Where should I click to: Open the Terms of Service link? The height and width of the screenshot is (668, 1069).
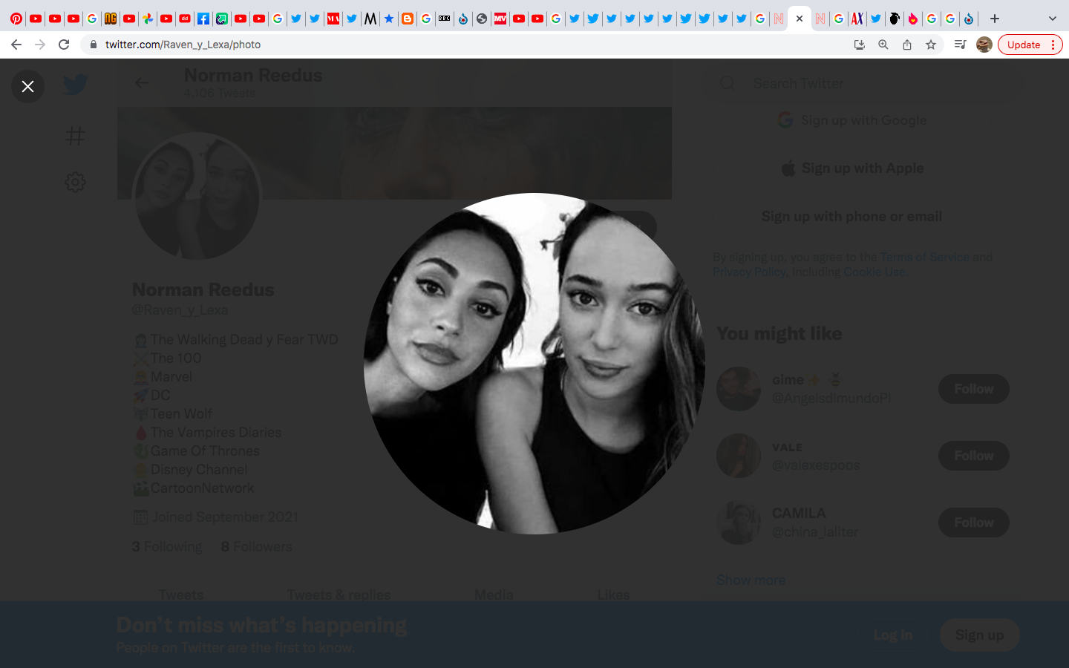tap(924, 257)
